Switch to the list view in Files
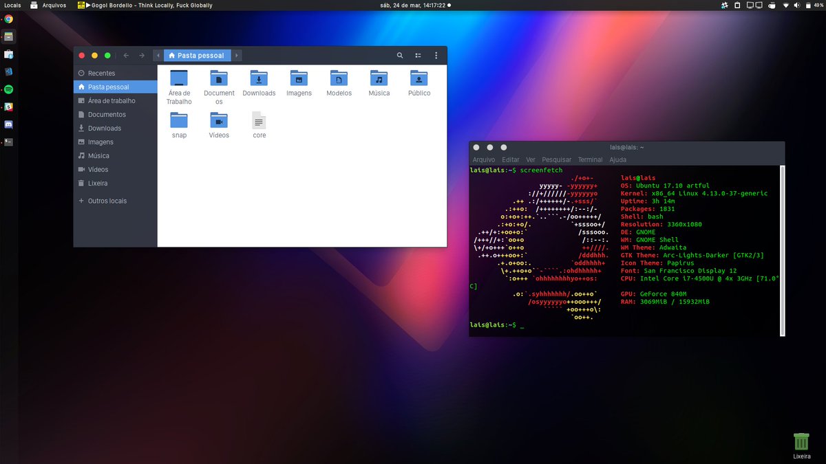 pos(417,55)
